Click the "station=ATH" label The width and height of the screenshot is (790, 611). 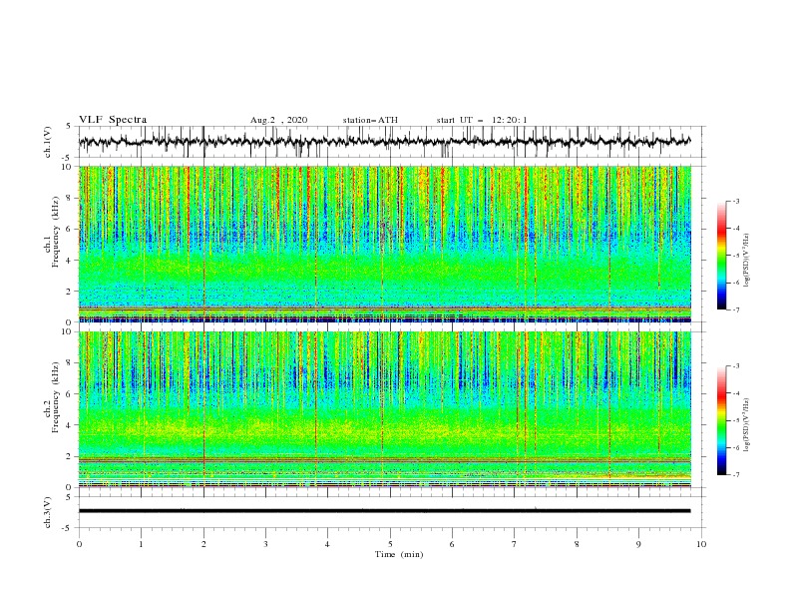coord(370,120)
